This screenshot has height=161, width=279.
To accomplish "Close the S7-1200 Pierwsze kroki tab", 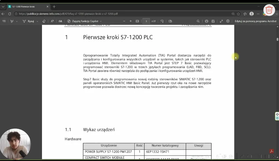I will (47, 6).
